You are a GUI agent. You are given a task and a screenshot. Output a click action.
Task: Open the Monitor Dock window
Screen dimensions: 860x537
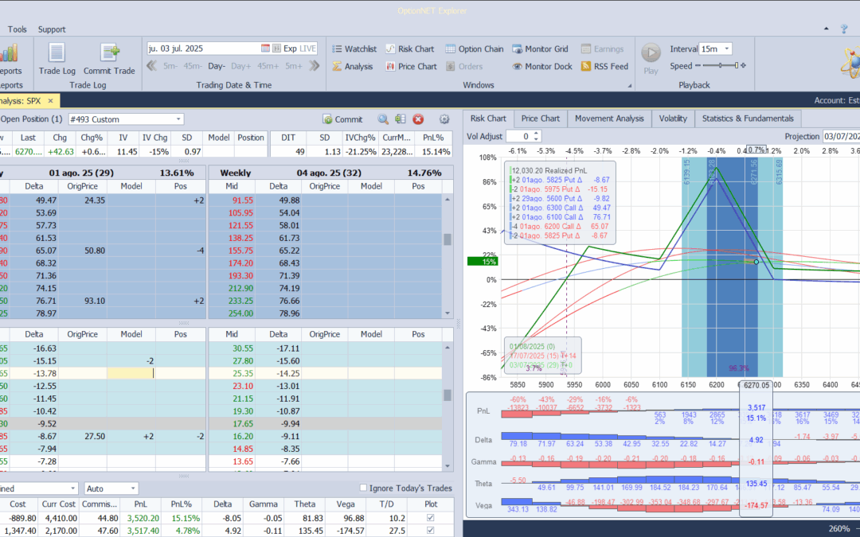point(542,66)
